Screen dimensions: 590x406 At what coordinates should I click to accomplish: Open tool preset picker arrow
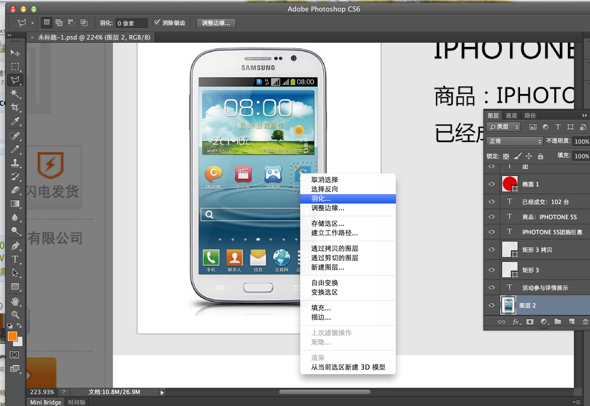pyautogui.click(x=33, y=23)
